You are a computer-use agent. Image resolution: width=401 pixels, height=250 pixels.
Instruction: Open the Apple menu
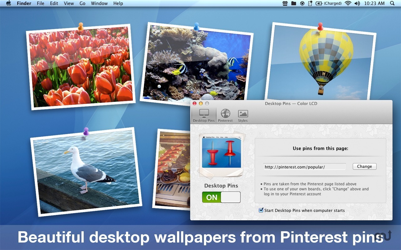8,3
